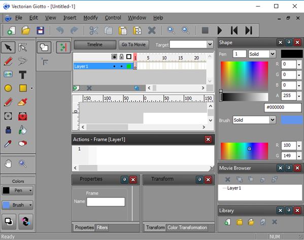This screenshot has height=240, width=304.
Task: Expand the Pen color dropdown in Colors
Action: coord(30,190)
